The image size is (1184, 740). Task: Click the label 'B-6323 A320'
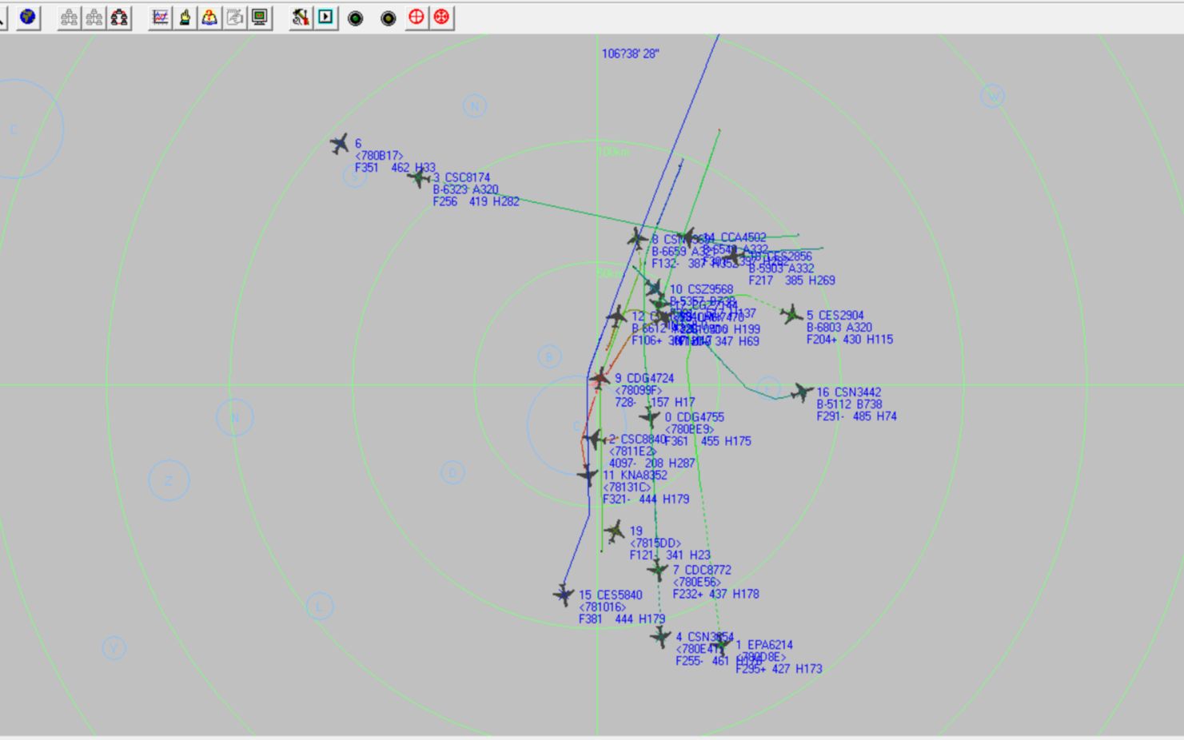pyautogui.click(x=465, y=189)
